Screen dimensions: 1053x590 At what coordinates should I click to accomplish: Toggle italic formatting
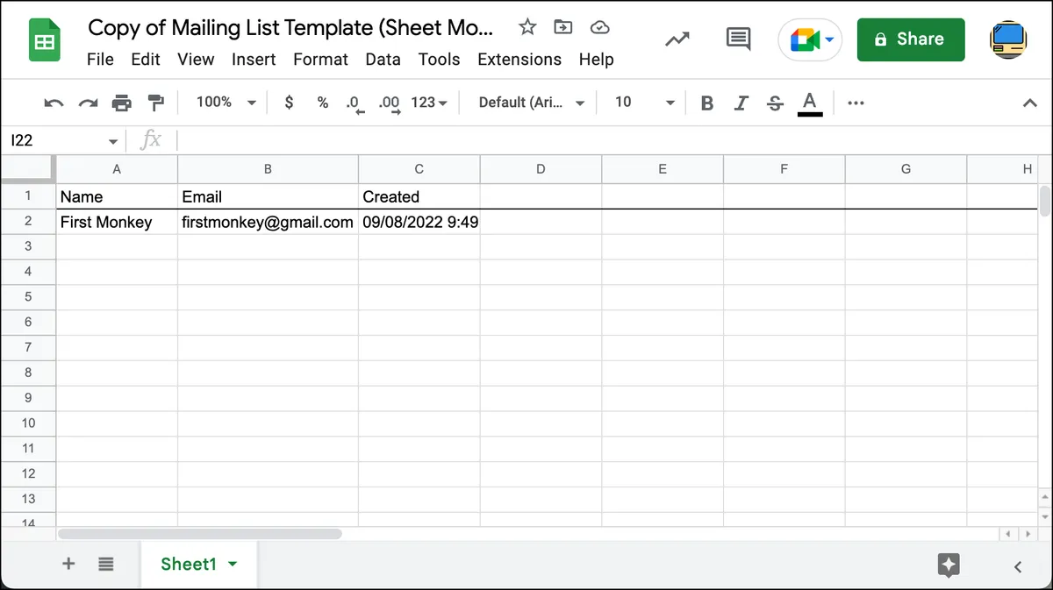[741, 103]
